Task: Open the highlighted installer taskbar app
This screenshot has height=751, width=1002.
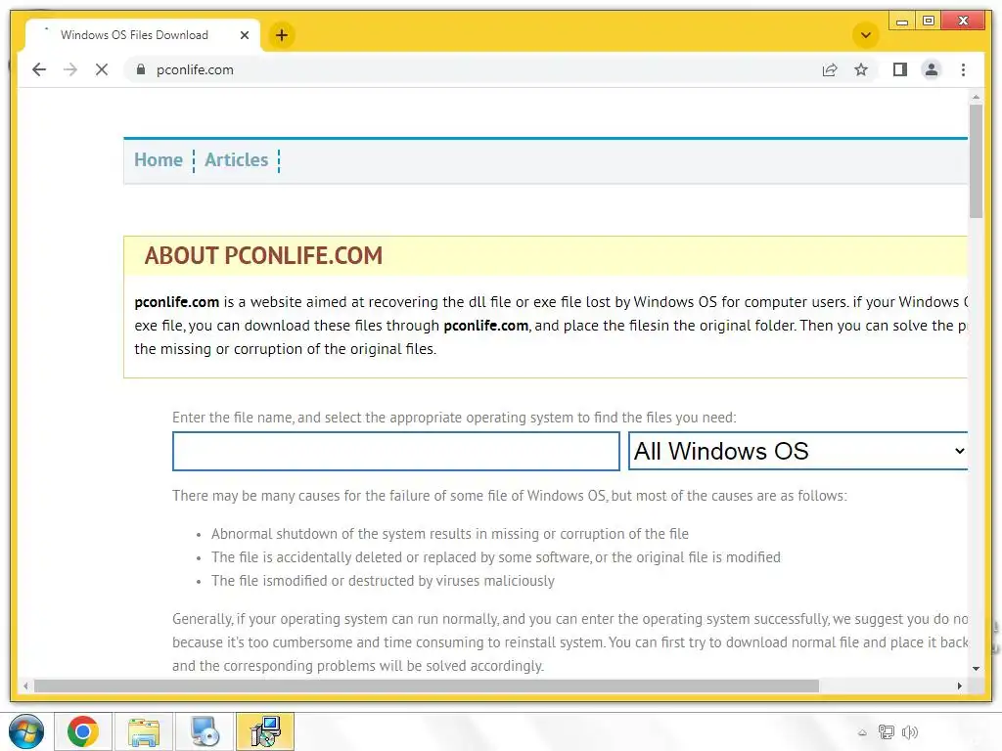Action: (x=265, y=731)
